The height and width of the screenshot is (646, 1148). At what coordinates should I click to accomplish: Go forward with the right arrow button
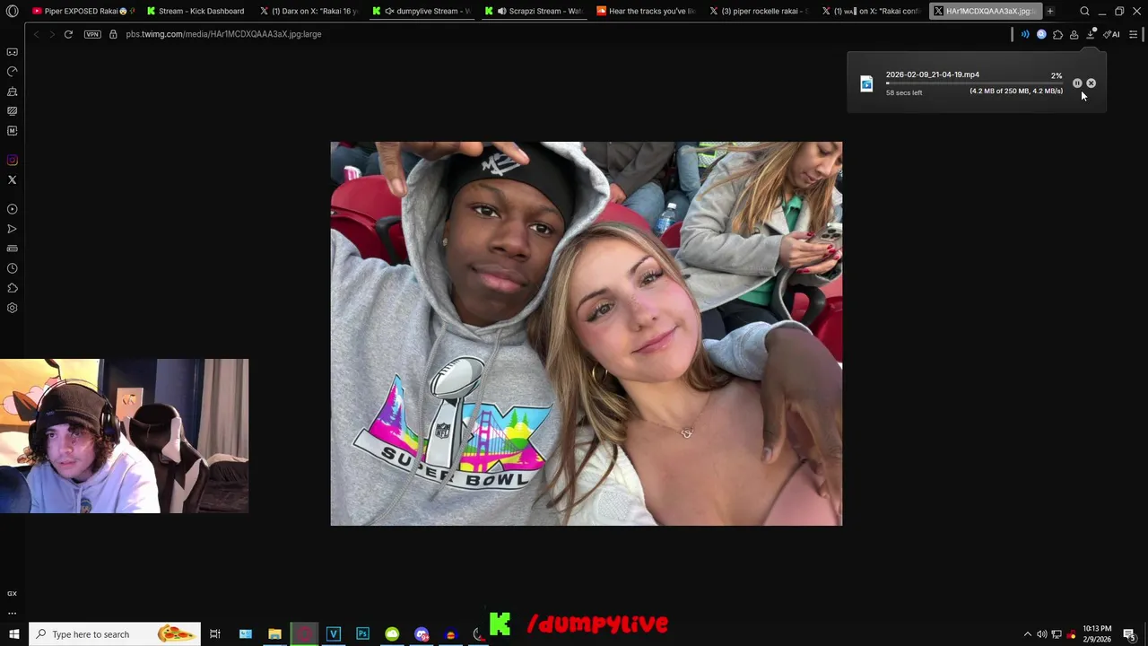51,34
